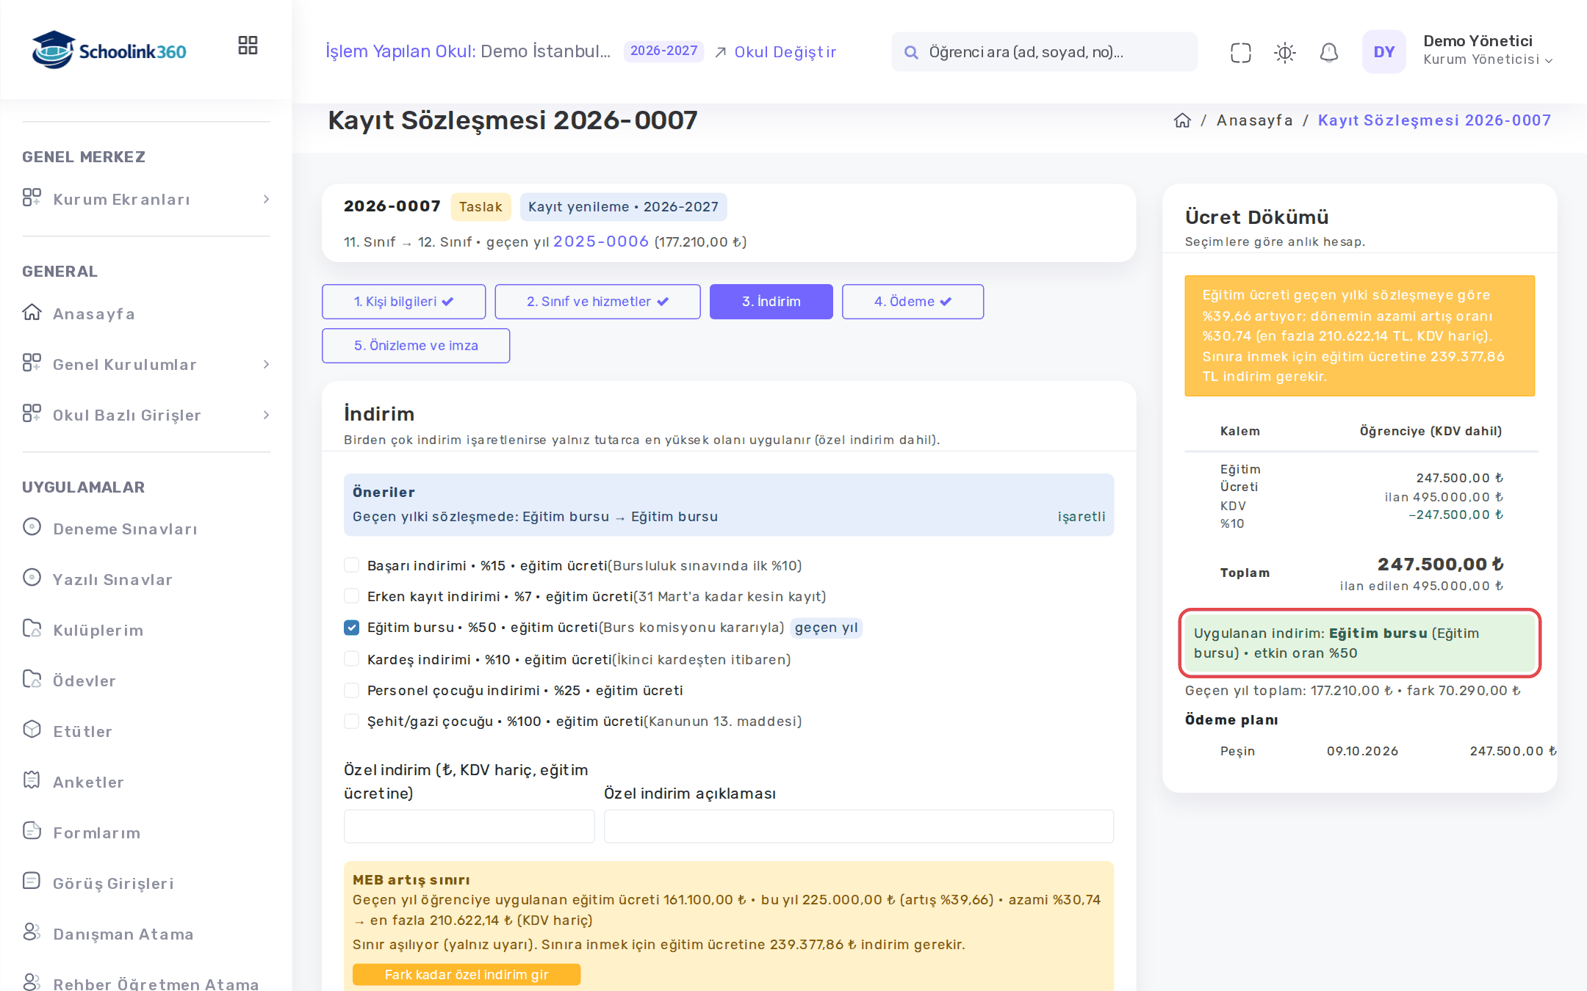Click Fark kadar özel indirim gir button

467,974
